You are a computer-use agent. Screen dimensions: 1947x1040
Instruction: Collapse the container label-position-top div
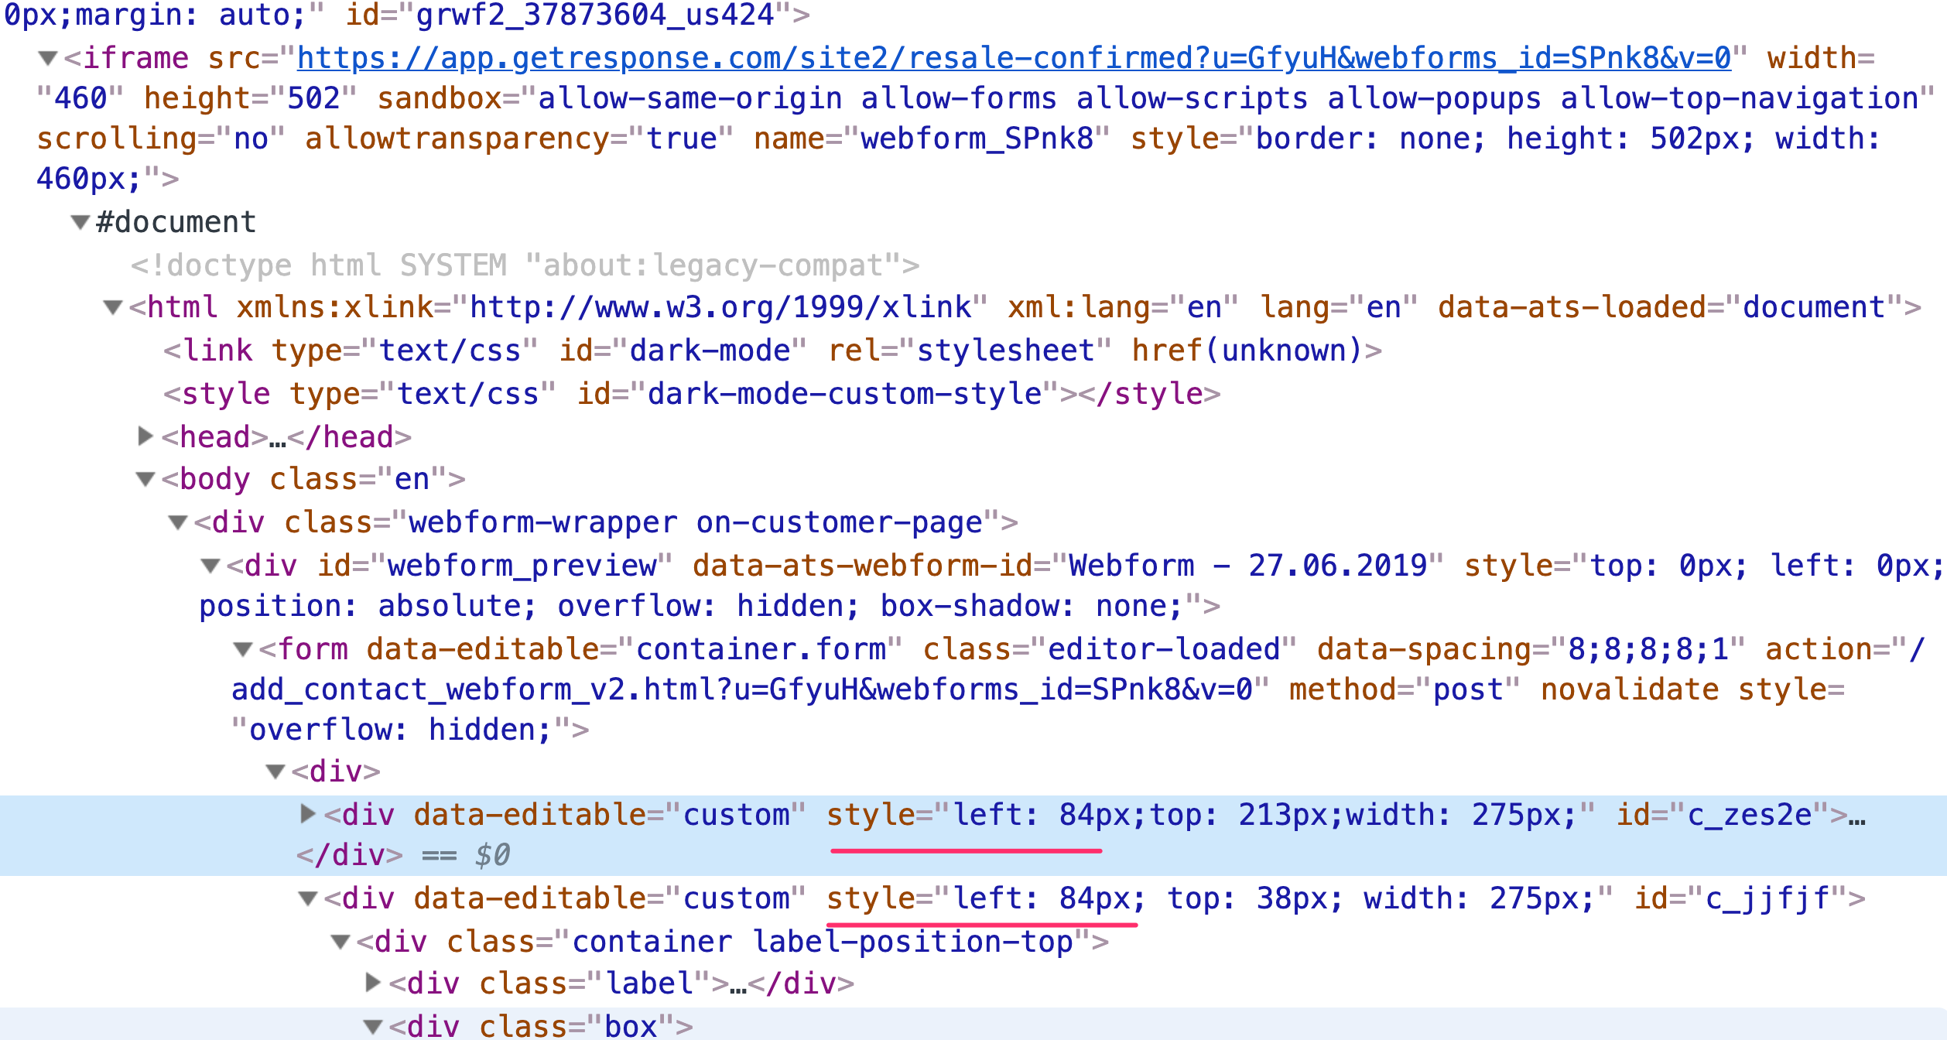(340, 942)
